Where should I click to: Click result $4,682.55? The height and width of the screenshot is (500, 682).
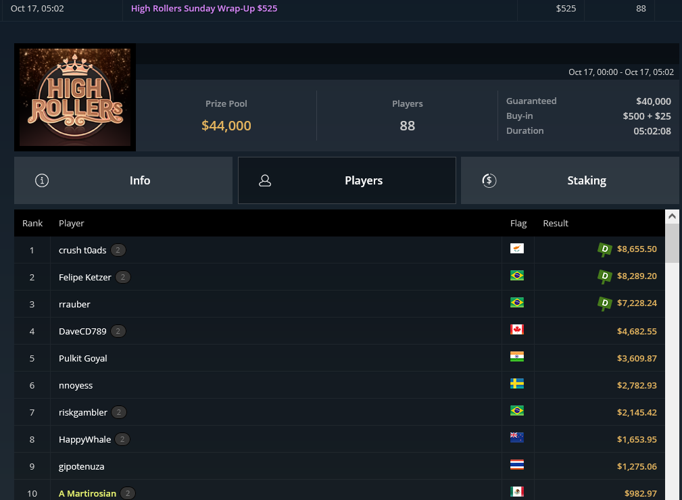[637, 331]
